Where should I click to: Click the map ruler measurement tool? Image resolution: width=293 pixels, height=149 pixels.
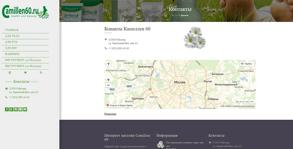252,102
